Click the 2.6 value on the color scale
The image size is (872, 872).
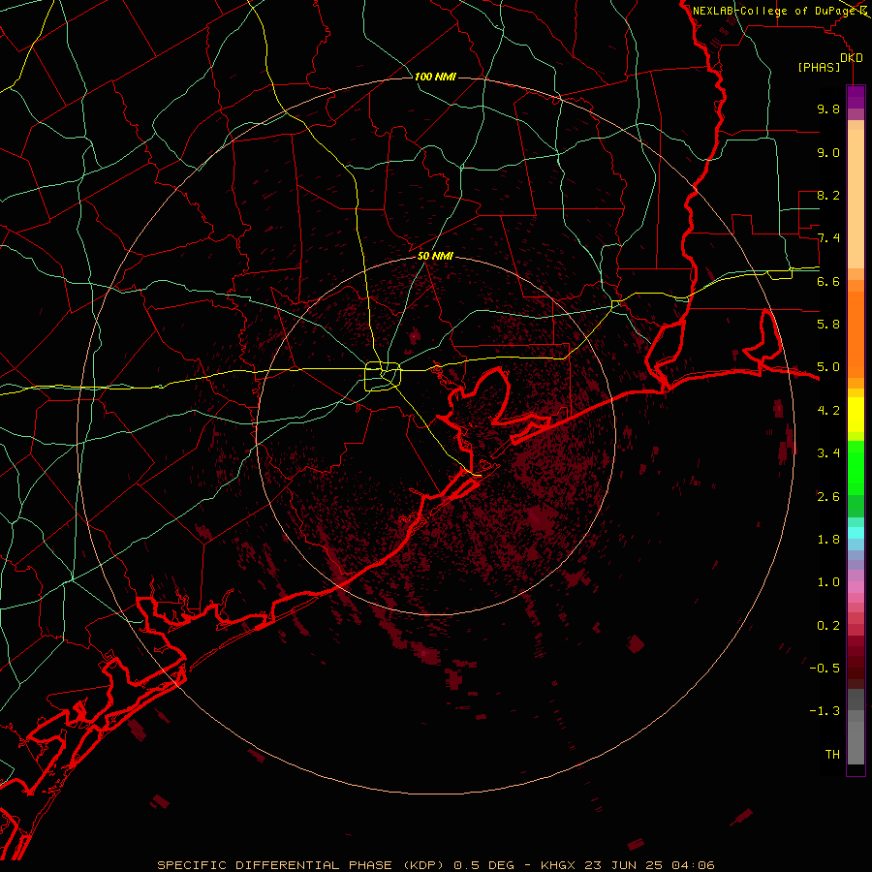[x=828, y=497]
